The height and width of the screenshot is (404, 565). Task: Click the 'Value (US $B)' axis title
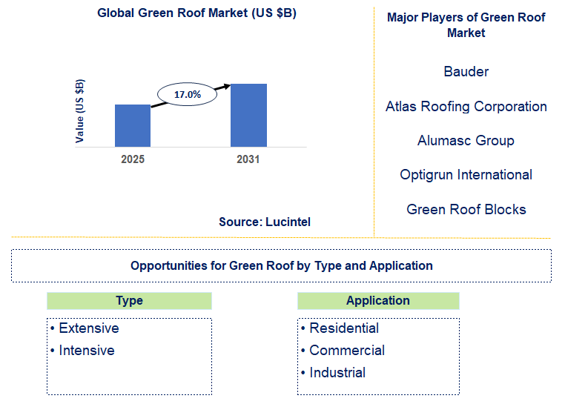79,111
